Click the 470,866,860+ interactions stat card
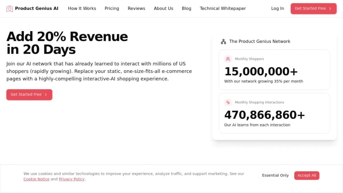Screen dimensions: 343x193 pyautogui.click(x=274, y=113)
